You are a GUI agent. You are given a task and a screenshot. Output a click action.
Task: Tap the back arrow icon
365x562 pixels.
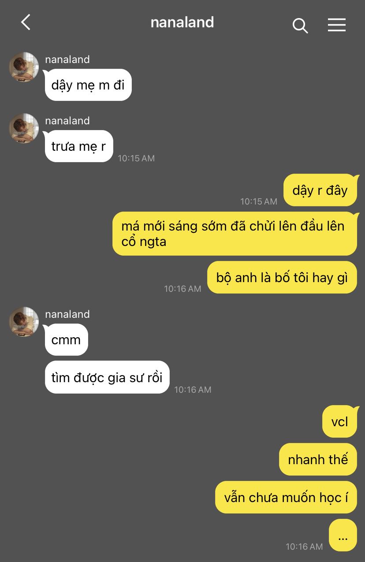[26, 22]
